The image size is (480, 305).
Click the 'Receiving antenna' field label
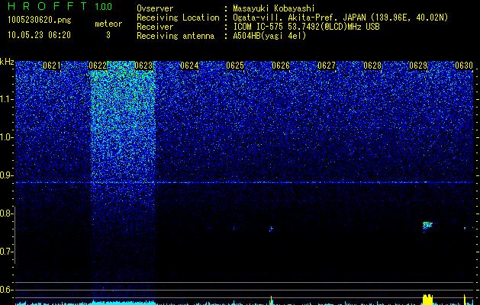coord(176,36)
